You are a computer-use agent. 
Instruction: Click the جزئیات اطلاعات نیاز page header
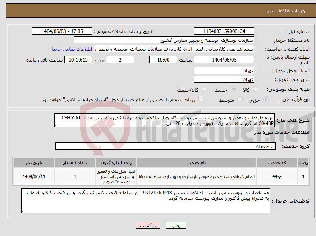286,11
